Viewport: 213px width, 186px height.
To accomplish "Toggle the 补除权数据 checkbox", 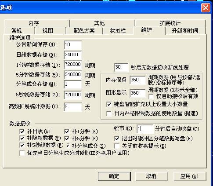I will click(x=22, y=138).
